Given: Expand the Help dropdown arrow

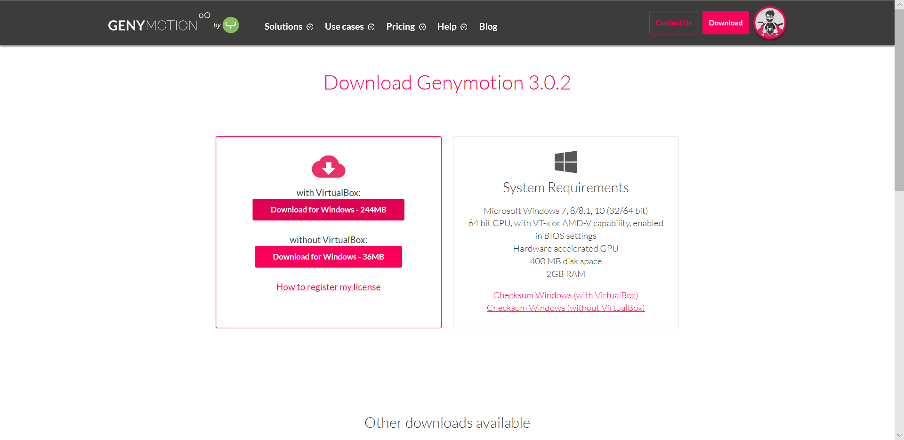Looking at the screenshot, I should 464,27.
